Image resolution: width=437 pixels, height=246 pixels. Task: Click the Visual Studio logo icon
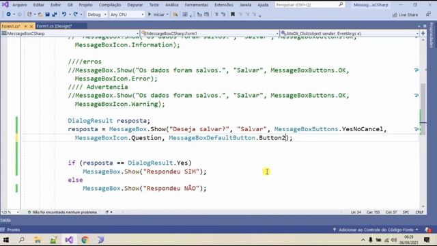[5, 5]
